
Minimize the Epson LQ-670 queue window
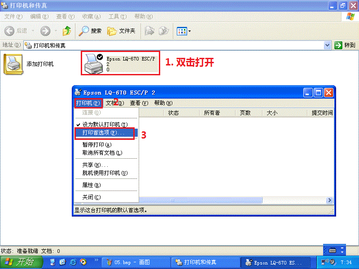308,93
